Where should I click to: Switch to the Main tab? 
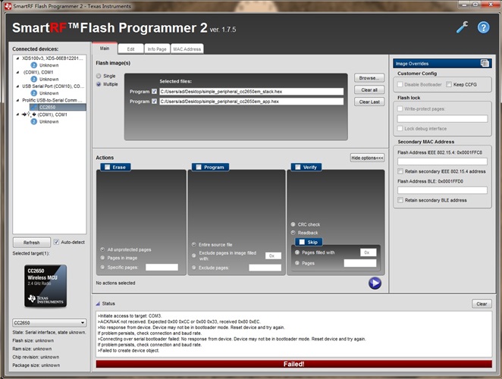(105, 49)
